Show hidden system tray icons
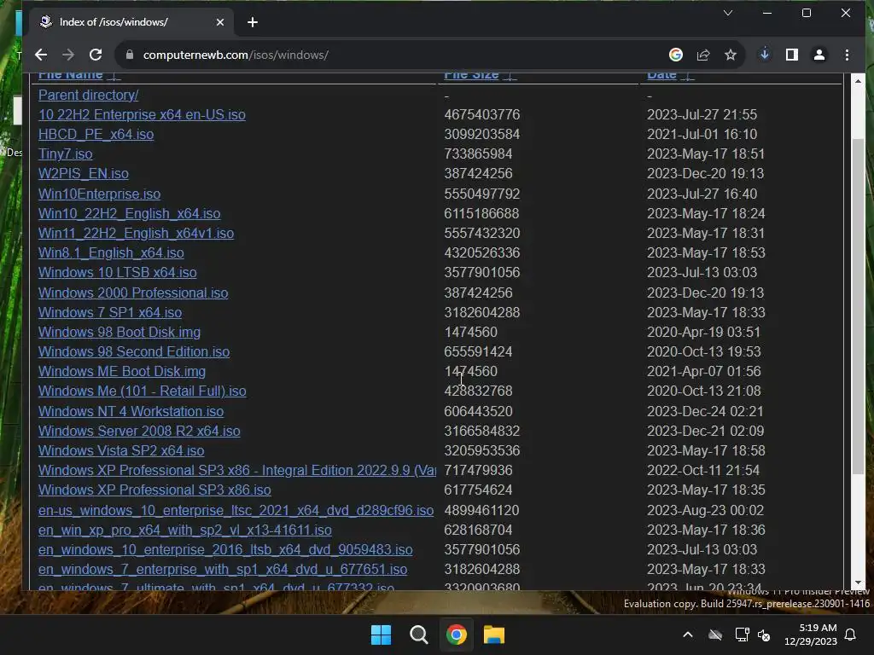 [x=688, y=635]
